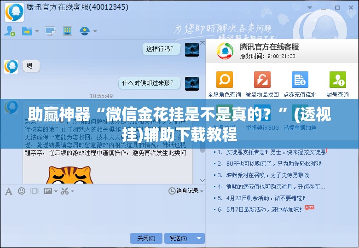Click the scissors screenshot tool
Viewport: 359px width, 248px height.
pos(64,191)
